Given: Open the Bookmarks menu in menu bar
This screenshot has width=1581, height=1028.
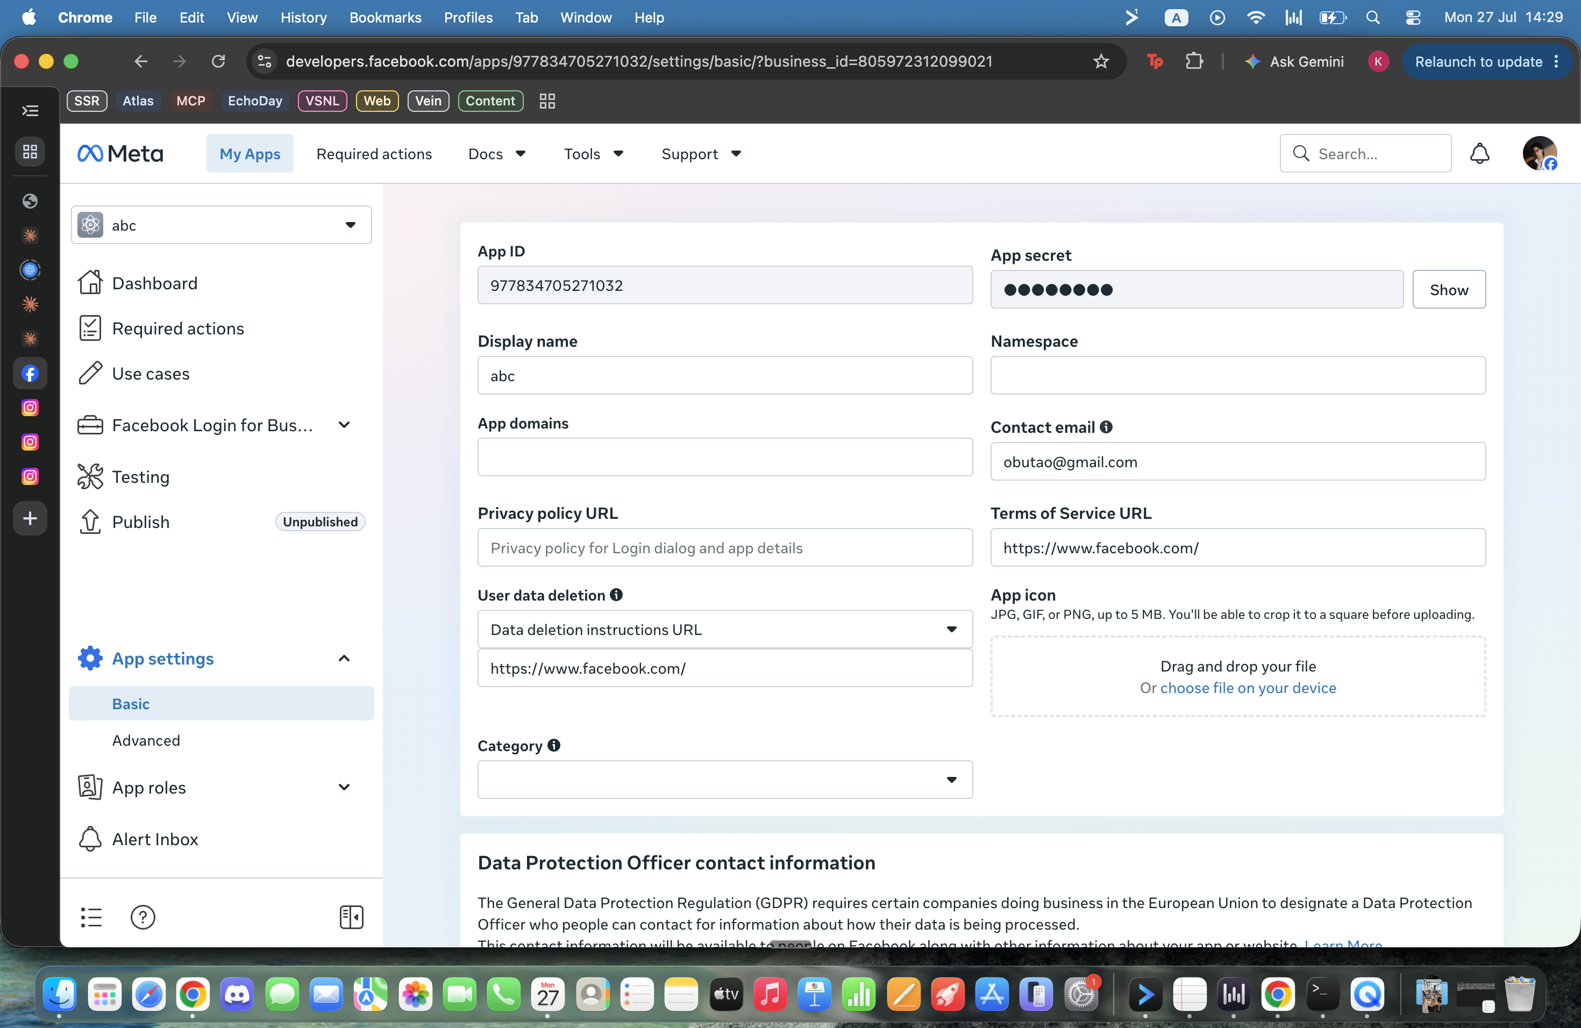Looking at the screenshot, I should (x=385, y=18).
